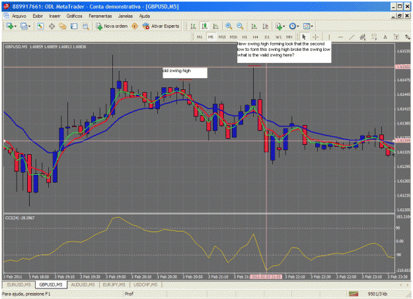Open the Exibir menu
Viewport: 413px width, 299px height.
pyautogui.click(x=38, y=16)
